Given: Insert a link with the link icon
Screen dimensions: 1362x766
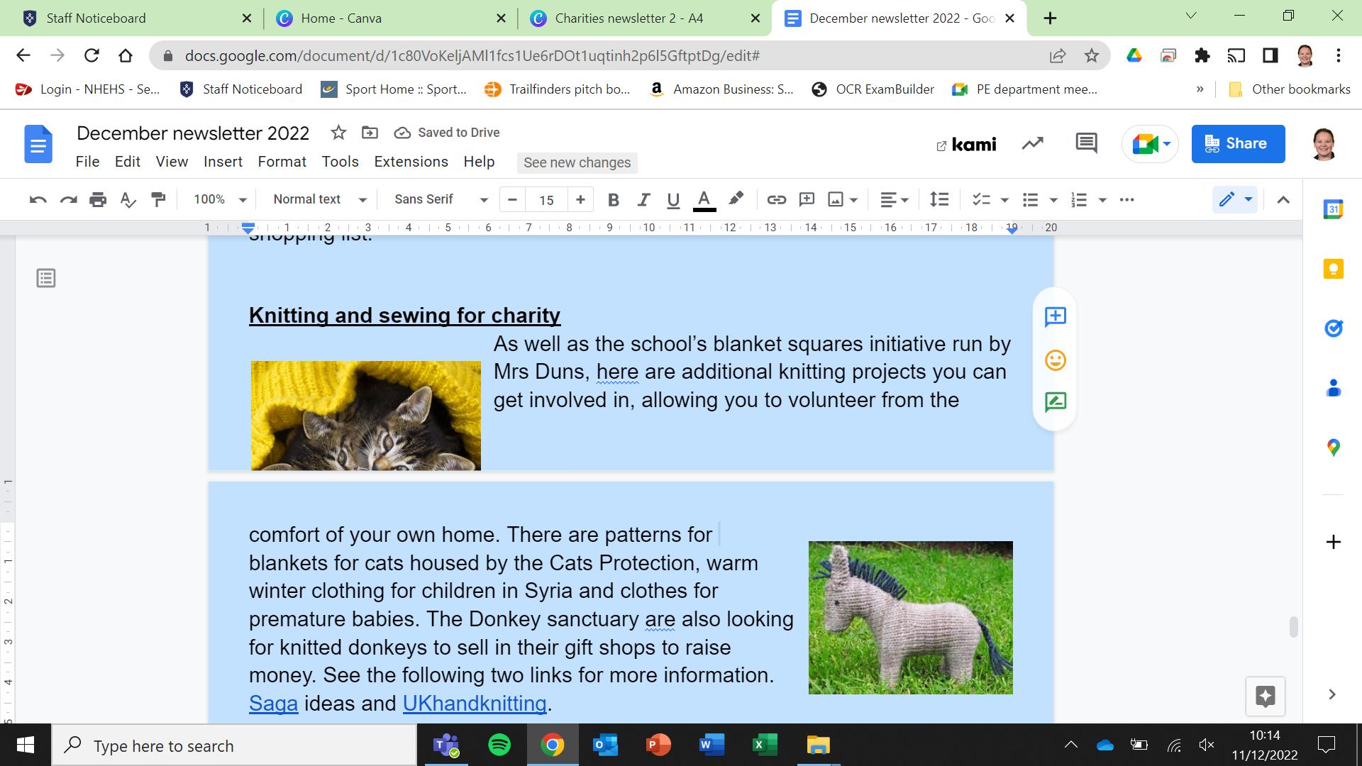Looking at the screenshot, I should coord(776,200).
